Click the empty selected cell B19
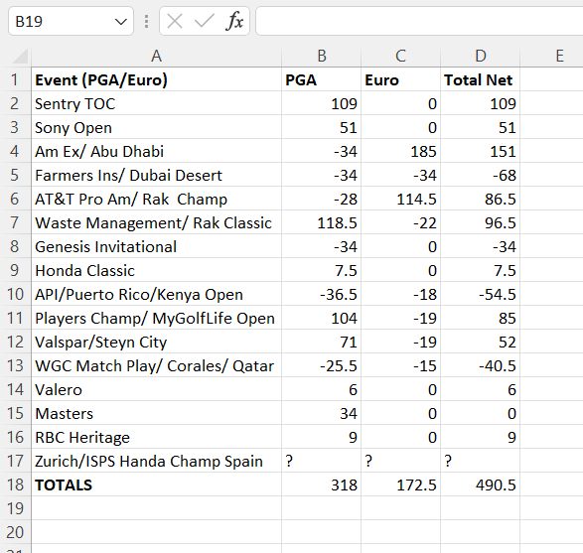Viewport: 583px width, 553px height. coord(322,508)
